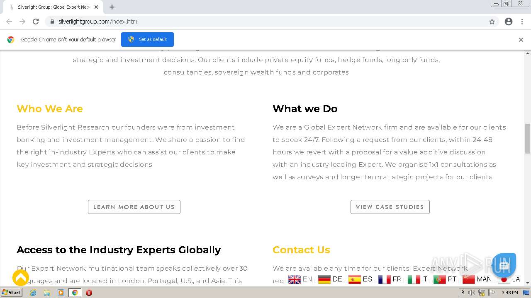
Task: Select the Japanese flag JA language
Action: click(509, 279)
